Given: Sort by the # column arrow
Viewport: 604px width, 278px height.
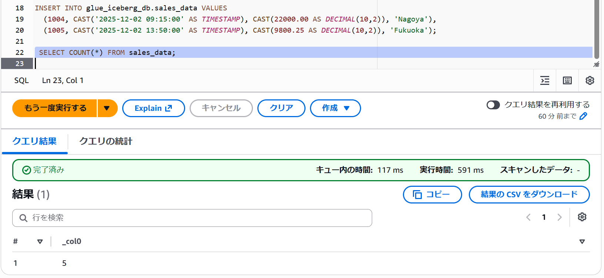Looking at the screenshot, I should click(x=40, y=242).
